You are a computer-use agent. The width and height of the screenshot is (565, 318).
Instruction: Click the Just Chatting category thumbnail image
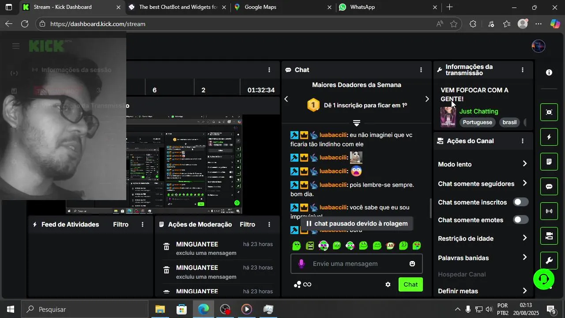click(x=448, y=117)
